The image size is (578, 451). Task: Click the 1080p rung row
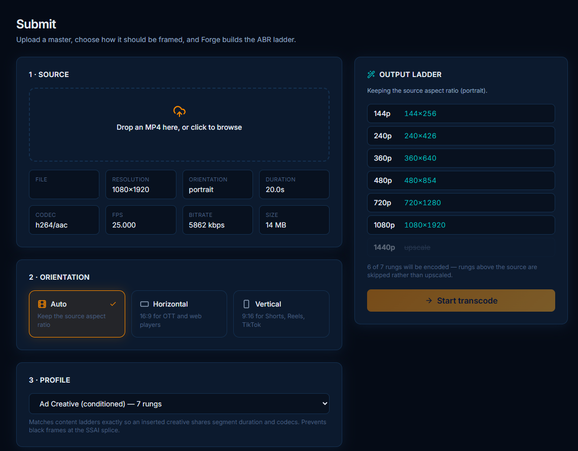(x=461, y=225)
